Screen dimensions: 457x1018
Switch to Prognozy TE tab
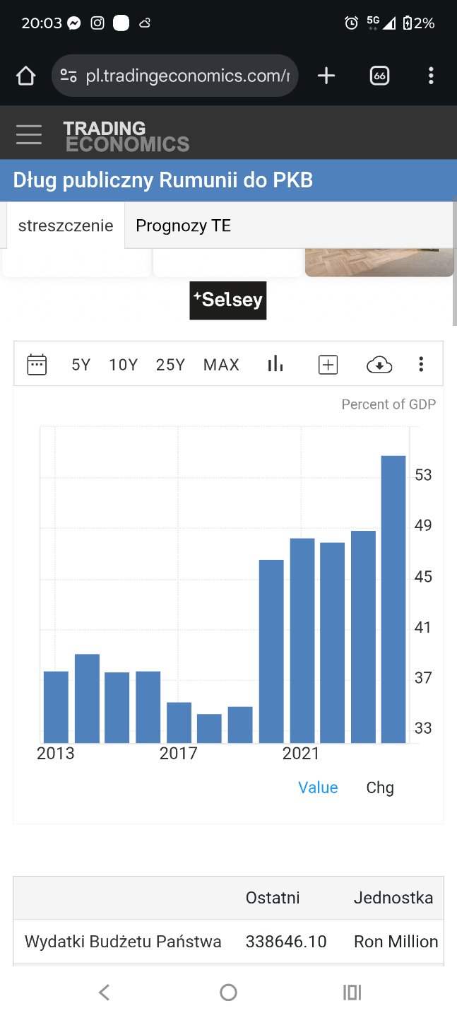(184, 226)
